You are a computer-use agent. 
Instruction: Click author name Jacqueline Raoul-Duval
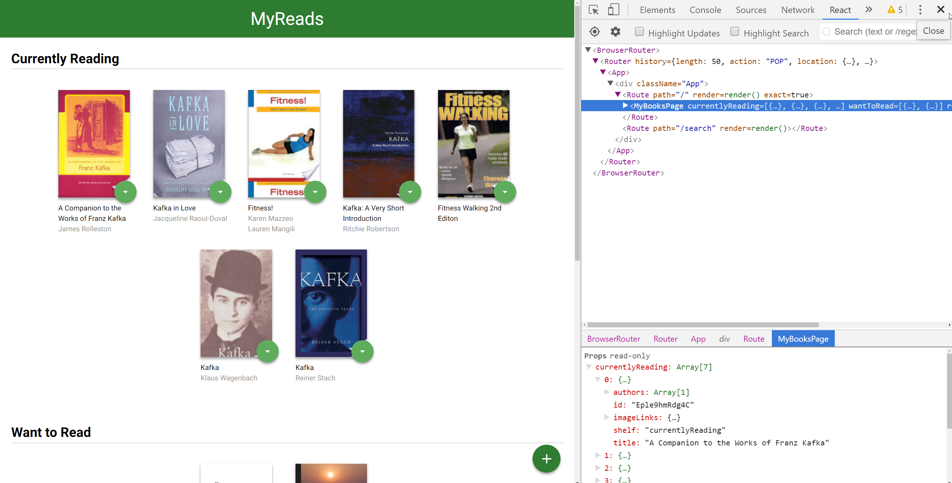coord(190,218)
